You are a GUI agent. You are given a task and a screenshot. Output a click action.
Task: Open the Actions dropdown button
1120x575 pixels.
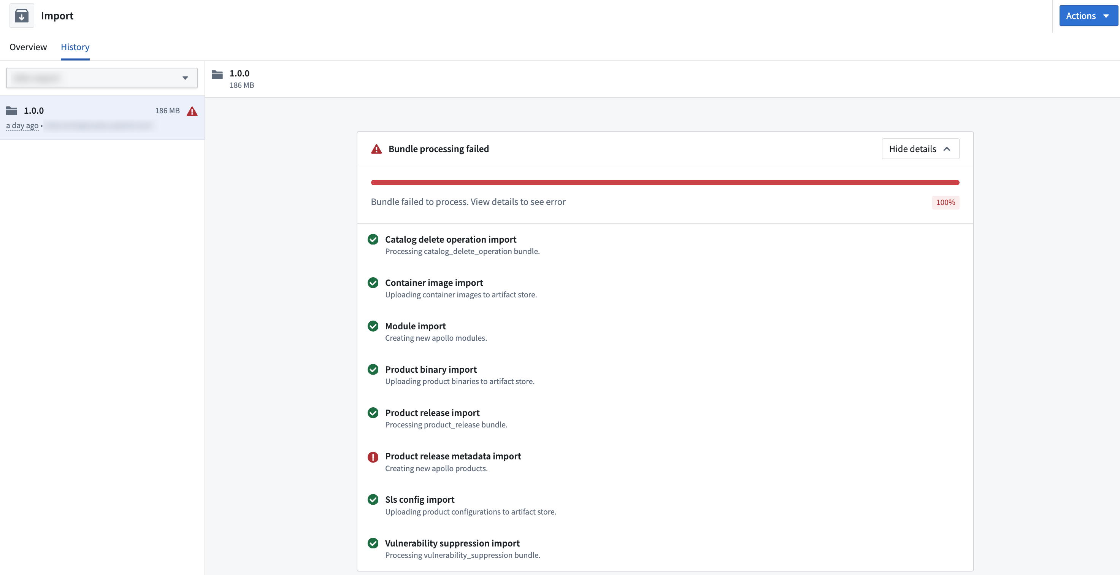[x=1088, y=16]
